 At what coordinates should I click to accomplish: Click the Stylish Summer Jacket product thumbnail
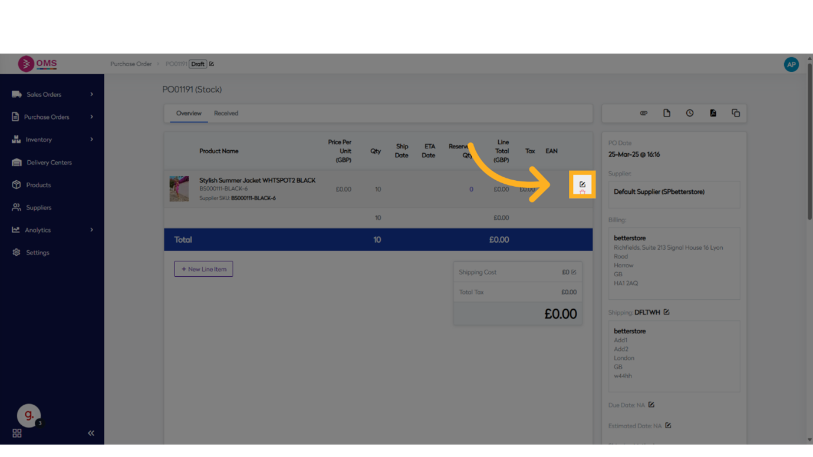(x=179, y=189)
